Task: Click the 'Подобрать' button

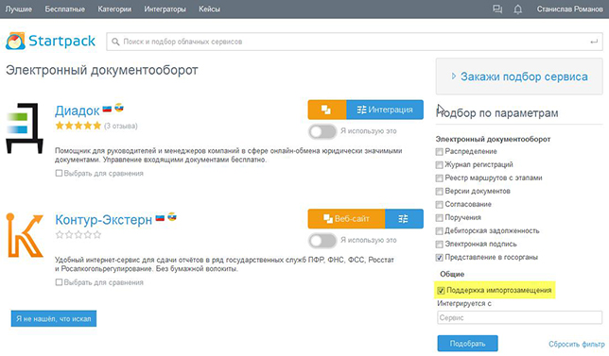Action: [467, 343]
